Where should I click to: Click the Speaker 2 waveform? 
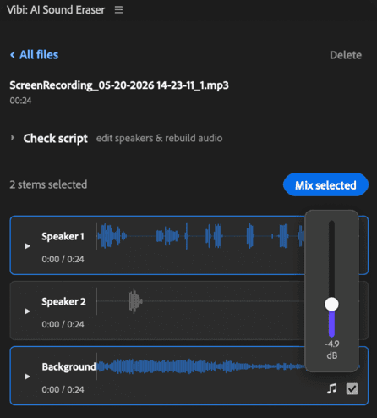coord(200,301)
